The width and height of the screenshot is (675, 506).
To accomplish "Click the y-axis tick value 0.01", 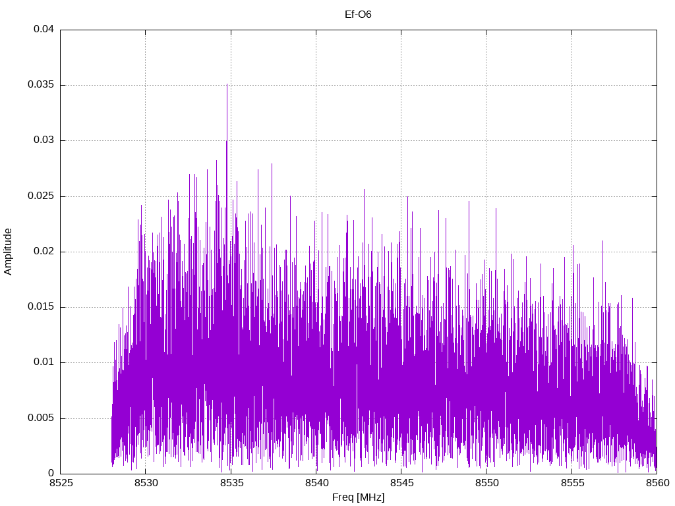I will click(44, 362).
